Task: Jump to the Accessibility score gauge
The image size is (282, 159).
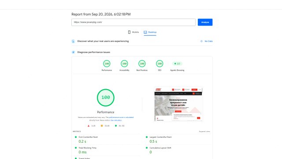Action: (x=124, y=64)
